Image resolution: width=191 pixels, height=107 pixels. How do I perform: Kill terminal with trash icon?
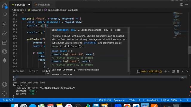178,71
